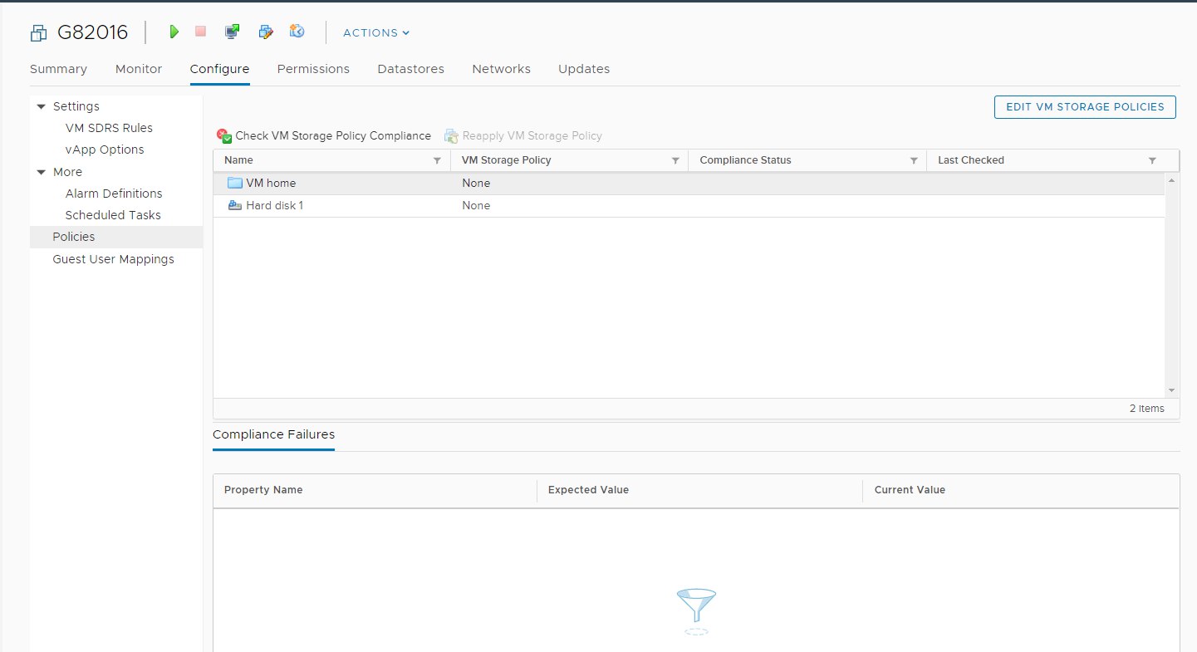Collapse the More tree section
The height and width of the screenshot is (652, 1197).
pos(42,172)
